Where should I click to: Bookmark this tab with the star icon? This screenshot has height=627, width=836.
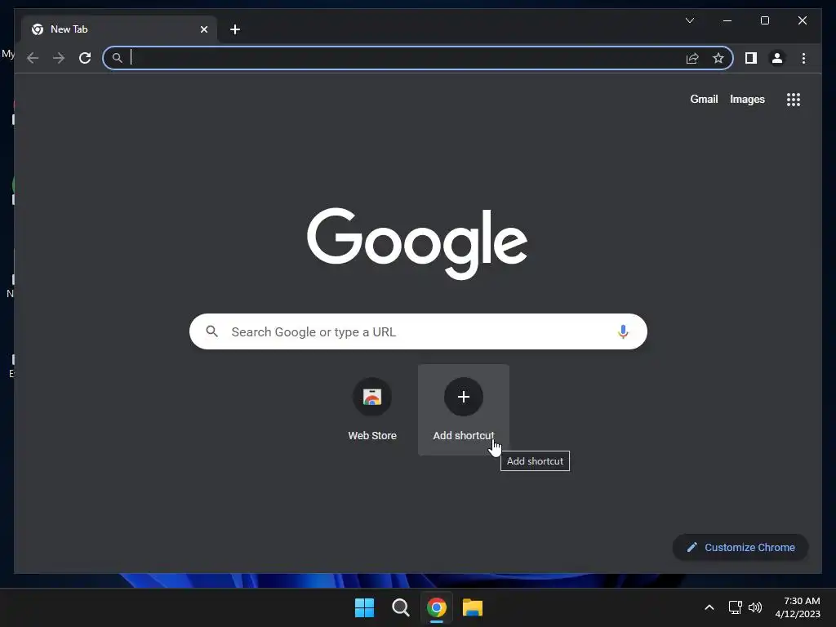click(718, 58)
